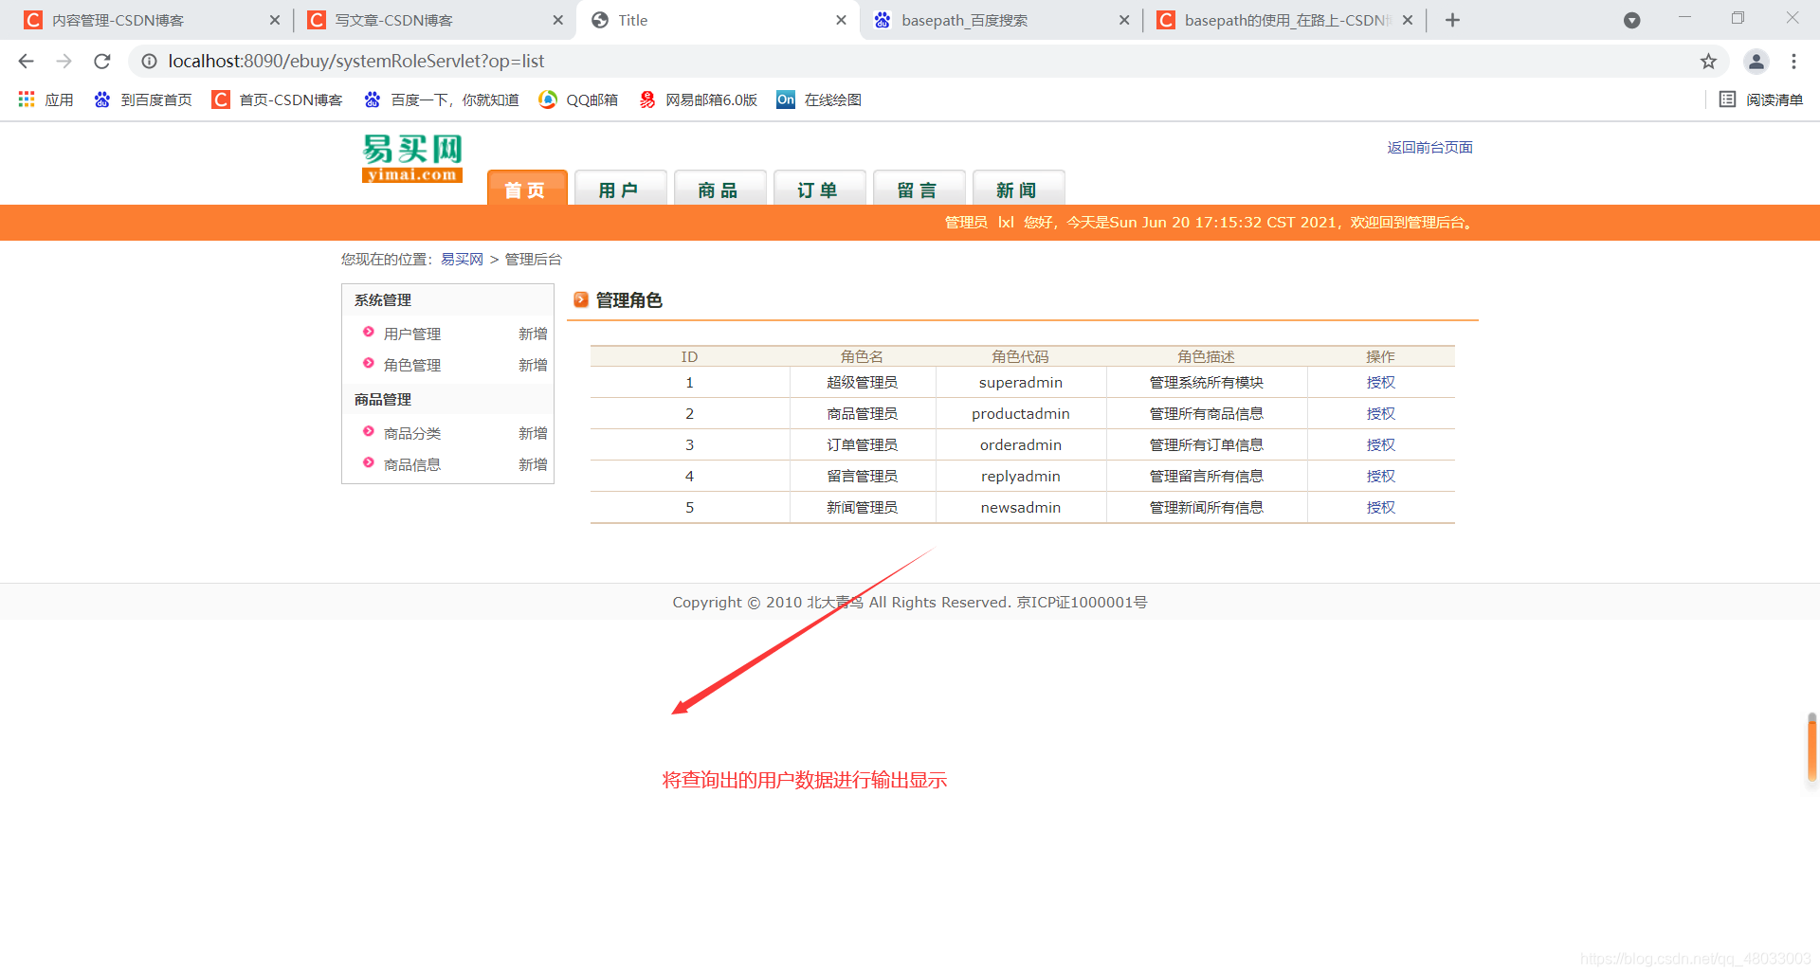Viewport: 1820px width, 976px height.
Task: Open the 应用 apps grid bookmark
Action: pyautogui.click(x=45, y=99)
